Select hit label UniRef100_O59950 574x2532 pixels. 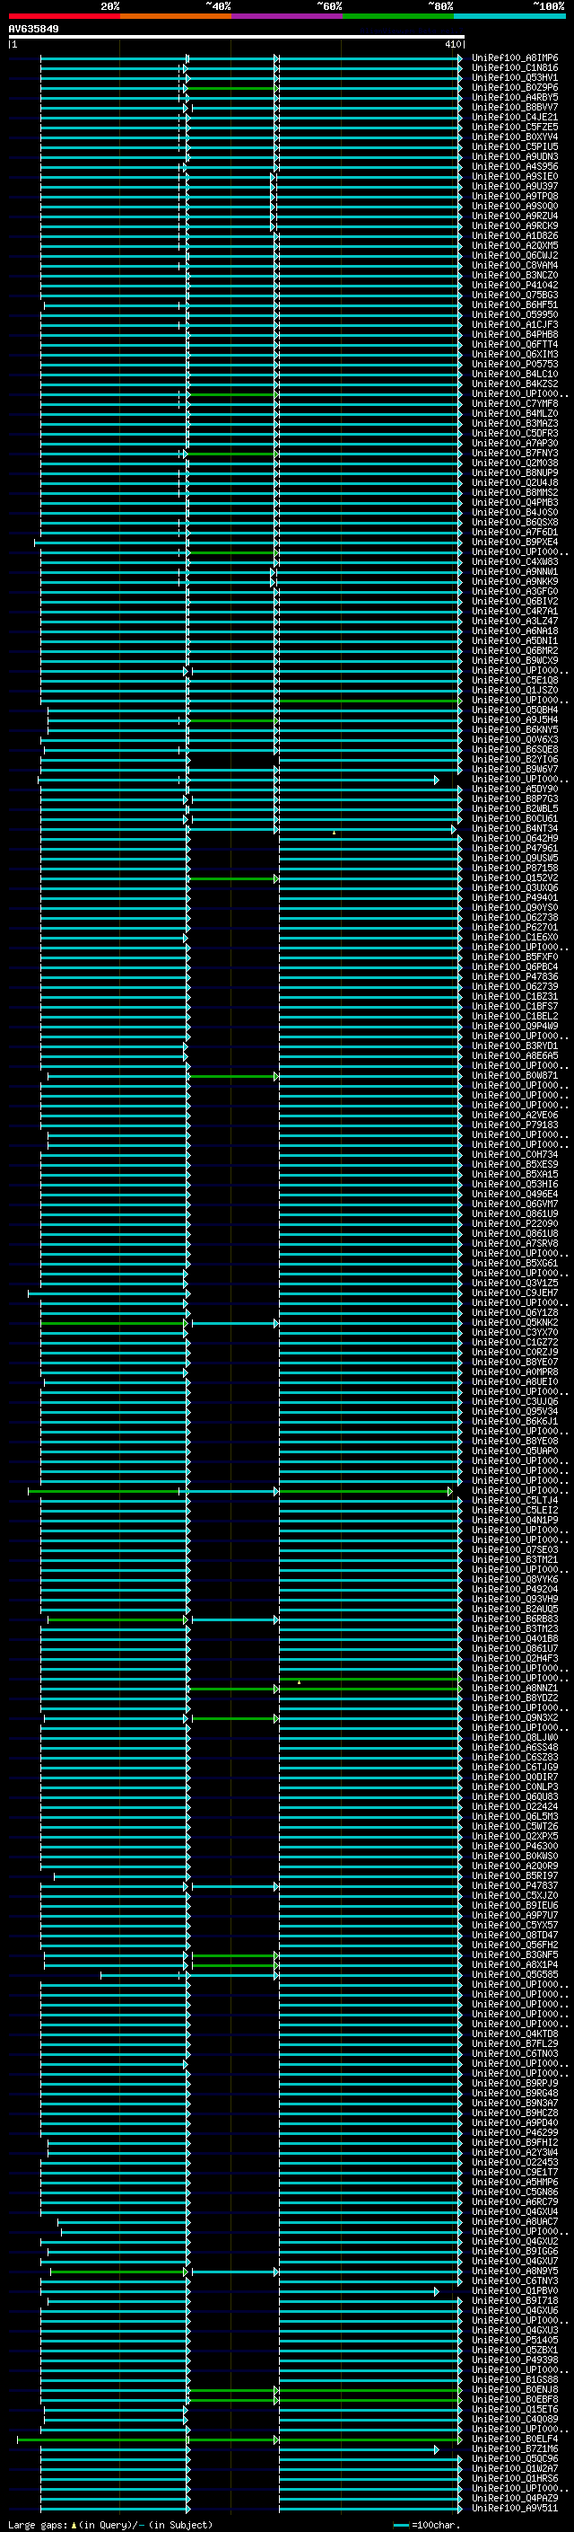coord(515,314)
